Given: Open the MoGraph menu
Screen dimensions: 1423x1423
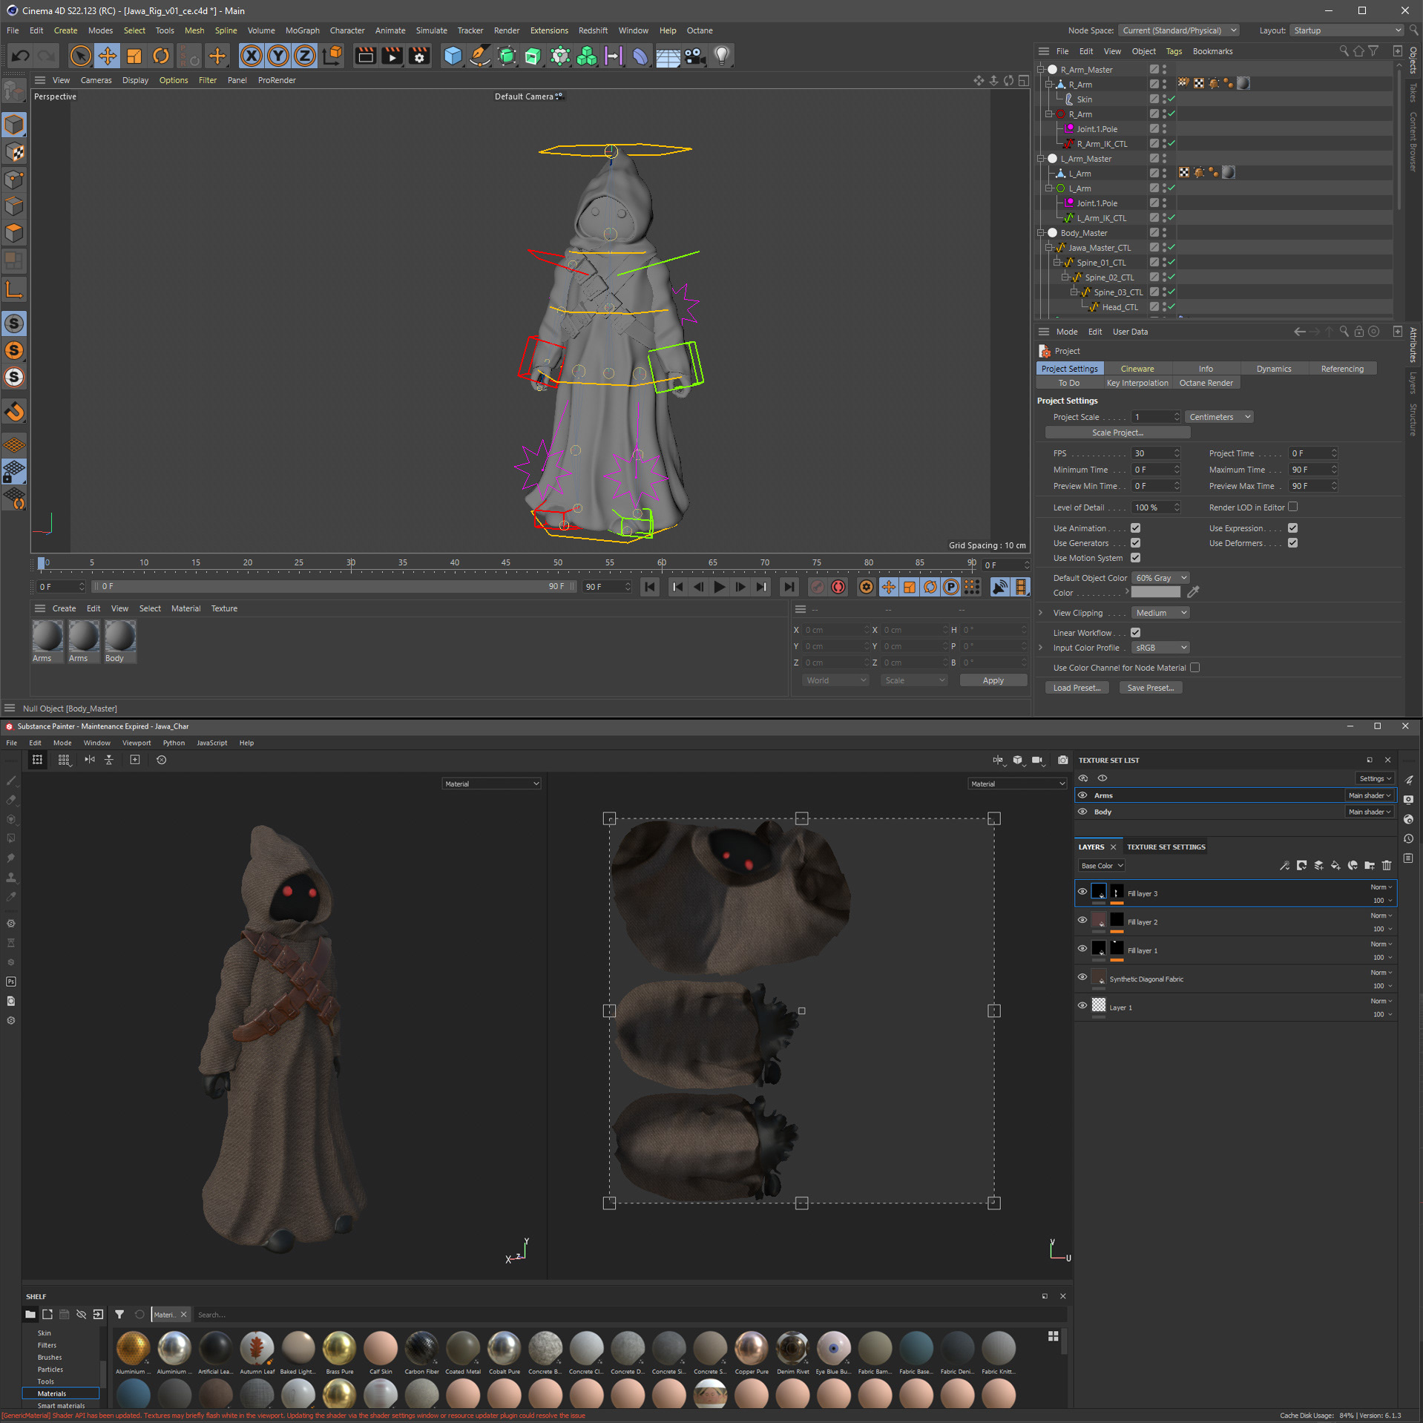Looking at the screenshot, I should point(302,30).
